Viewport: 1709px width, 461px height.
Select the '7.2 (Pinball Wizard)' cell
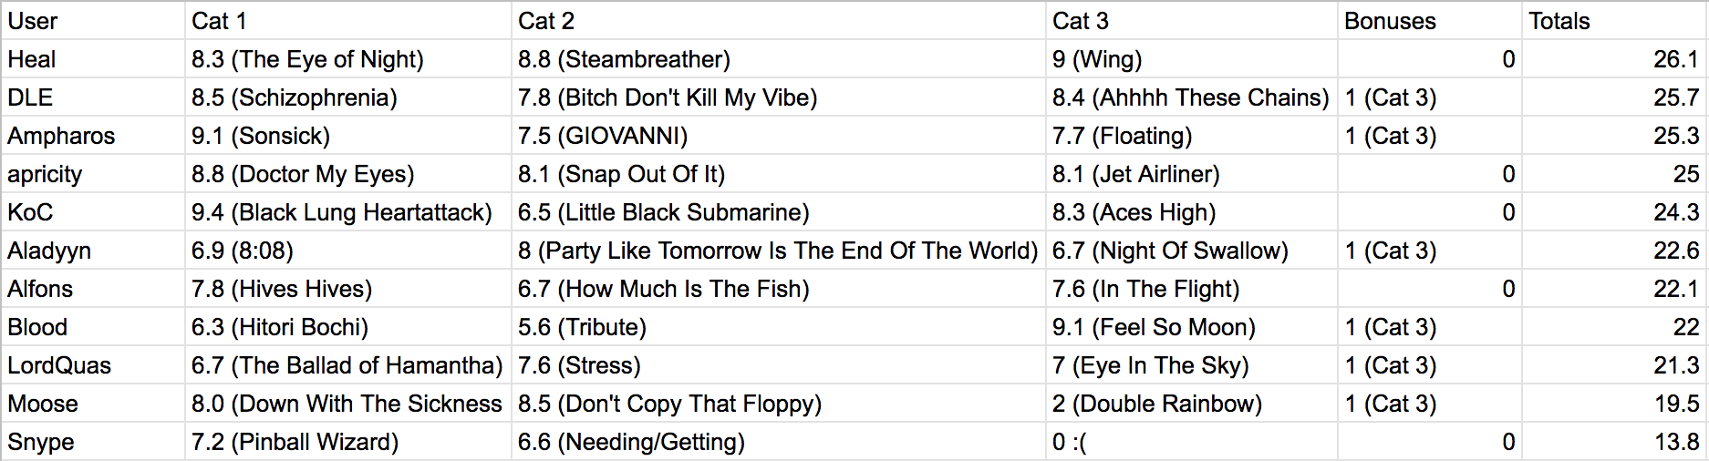[x=347, y=441]
